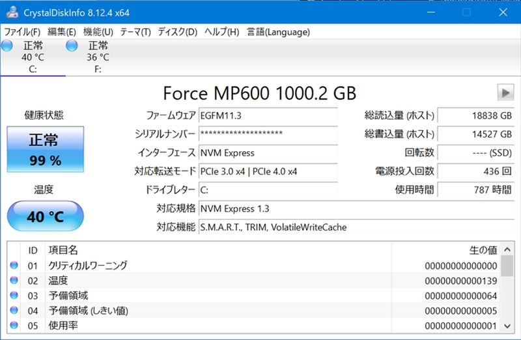Image resolution: width=521 pixels, height=340 pixels.
Task: Click the 生の値 column header
Action: tap(445, 250)
